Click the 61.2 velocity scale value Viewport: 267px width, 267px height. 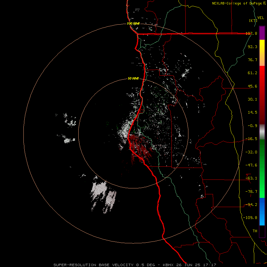click(x=252, y=73)
